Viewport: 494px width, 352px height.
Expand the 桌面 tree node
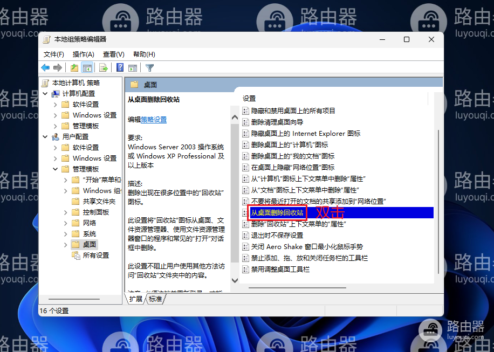pos(66,245)
